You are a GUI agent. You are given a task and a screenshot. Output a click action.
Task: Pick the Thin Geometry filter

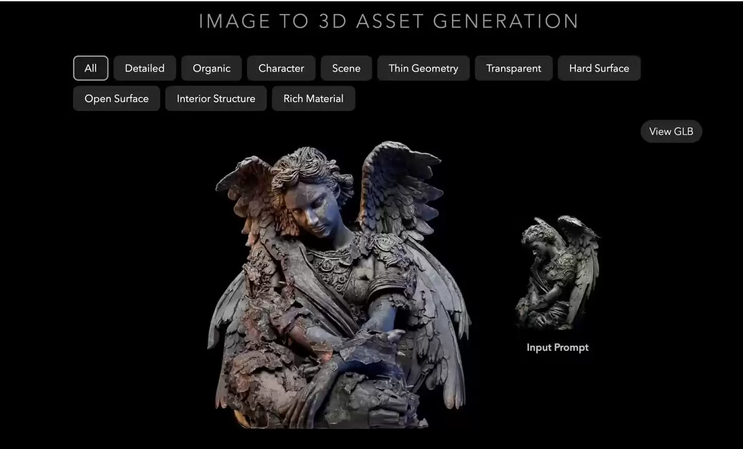[423, 68]
